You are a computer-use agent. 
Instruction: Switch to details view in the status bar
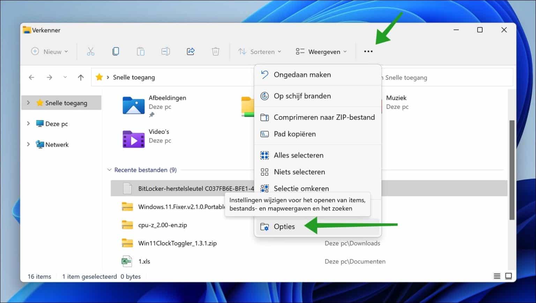click(x=497, y=276)
